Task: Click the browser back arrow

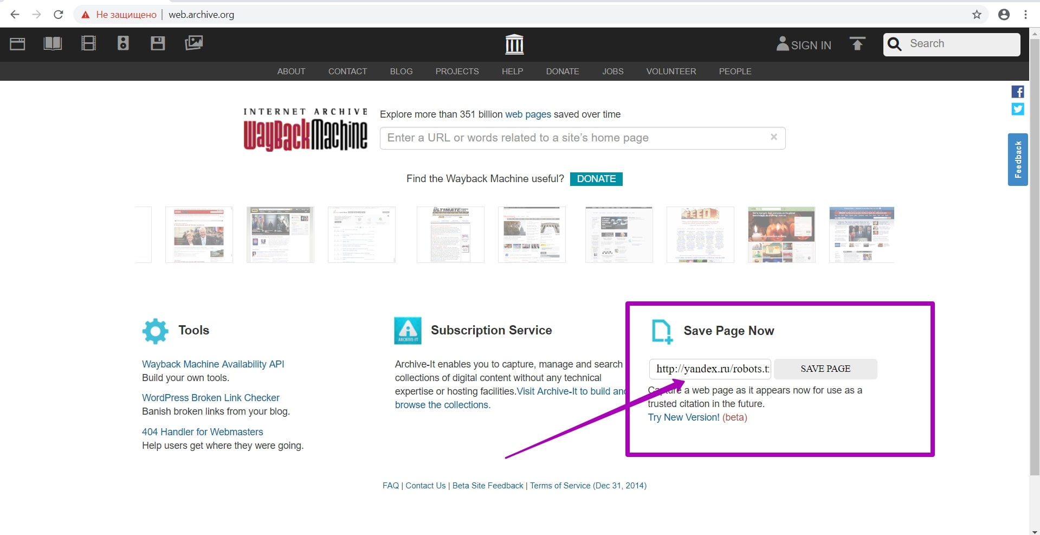Action: 15,15
